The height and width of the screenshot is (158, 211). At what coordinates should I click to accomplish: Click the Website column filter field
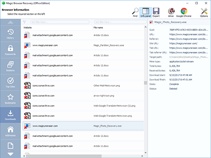click(x=60, y=22)
